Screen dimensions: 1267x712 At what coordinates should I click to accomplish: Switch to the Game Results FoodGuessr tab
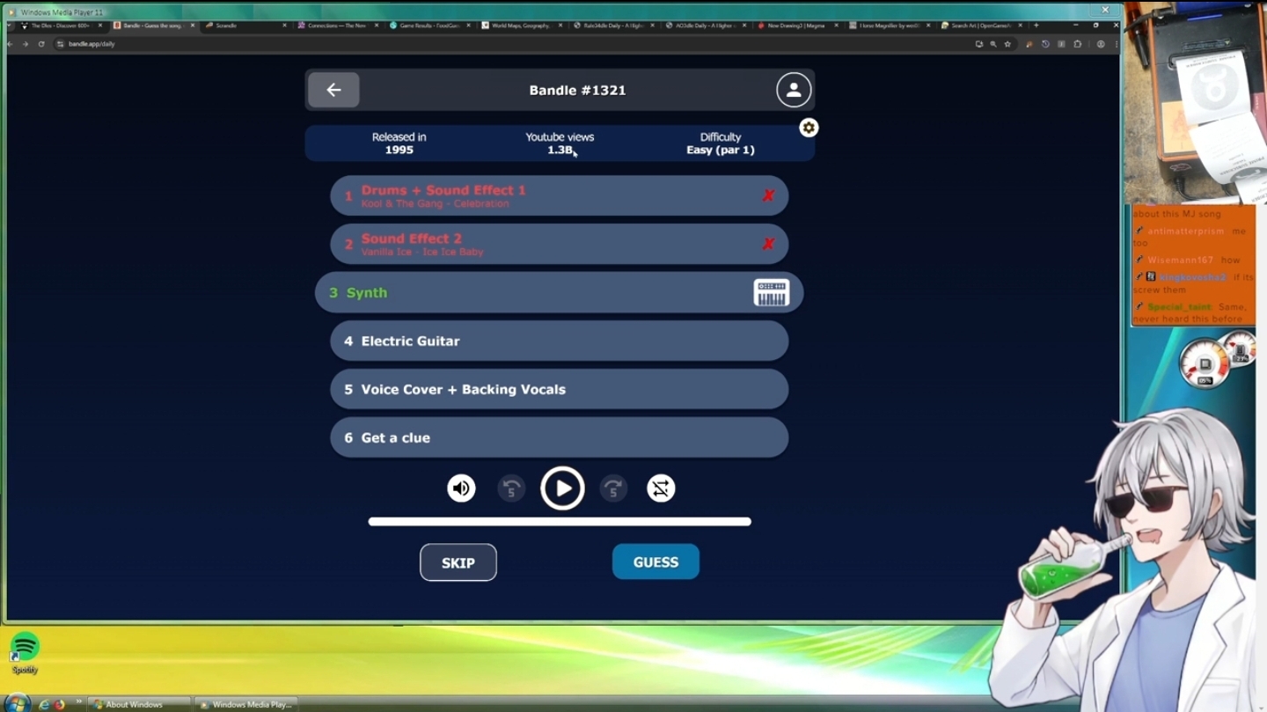[x=428, y=26]
